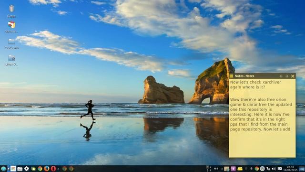Switch to the second dimmed Chrome task
This screenshot has height=172, width=305.
pos(71,169)
